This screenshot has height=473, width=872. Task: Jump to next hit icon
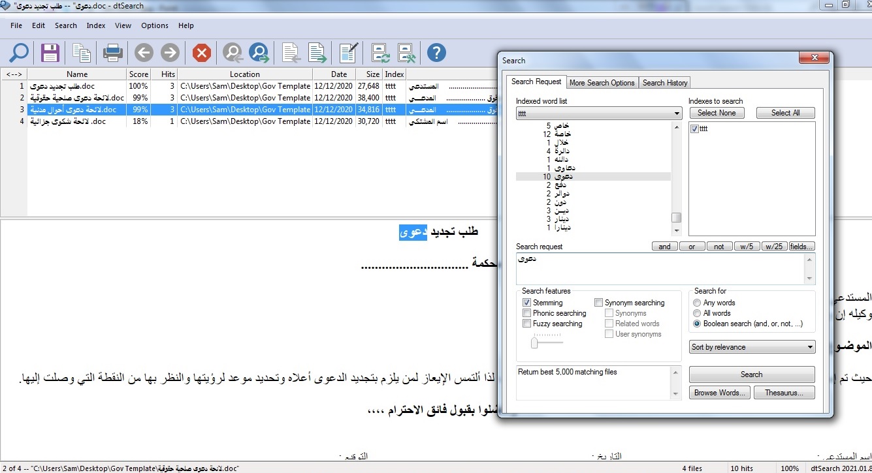click(260, 52)
